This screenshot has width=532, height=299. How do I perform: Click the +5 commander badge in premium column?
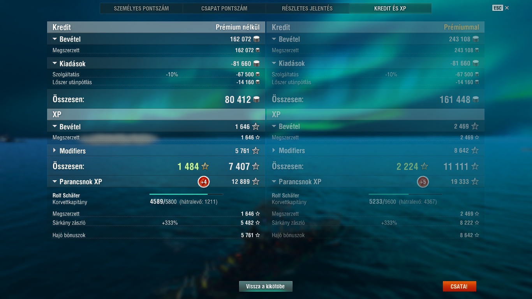[x=423, y=182]
